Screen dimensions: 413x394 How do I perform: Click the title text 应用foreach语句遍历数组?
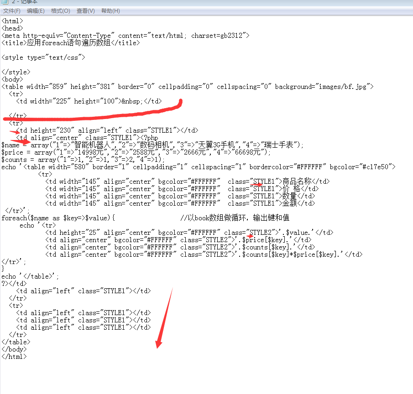click(69, 42)
